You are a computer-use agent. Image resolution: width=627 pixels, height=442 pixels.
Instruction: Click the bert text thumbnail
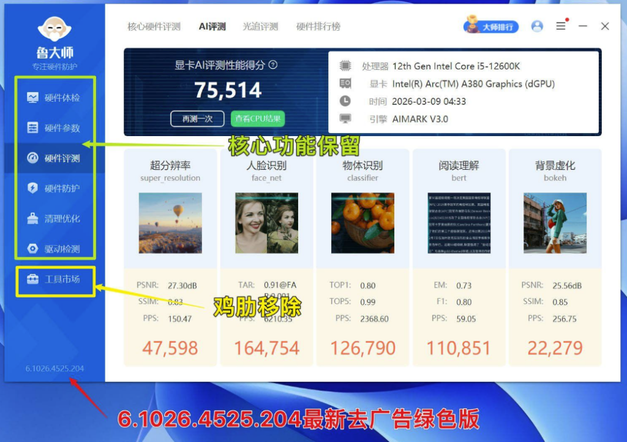click(x=459, y=223)
